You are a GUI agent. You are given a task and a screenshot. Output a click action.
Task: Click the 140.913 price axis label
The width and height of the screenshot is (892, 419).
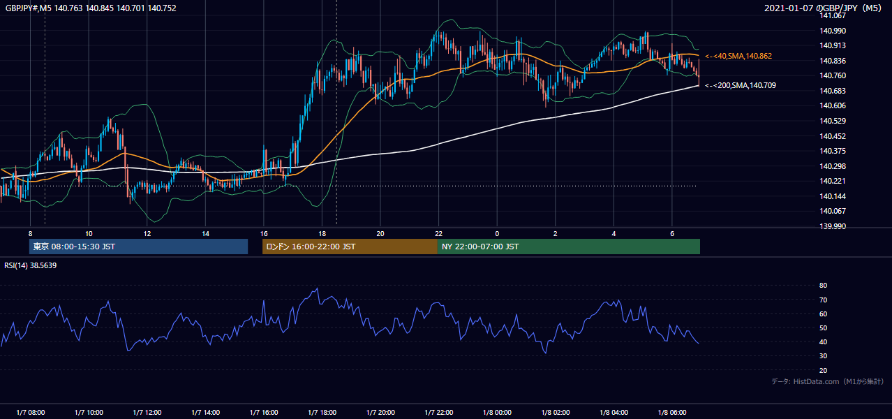click(833, 45)
